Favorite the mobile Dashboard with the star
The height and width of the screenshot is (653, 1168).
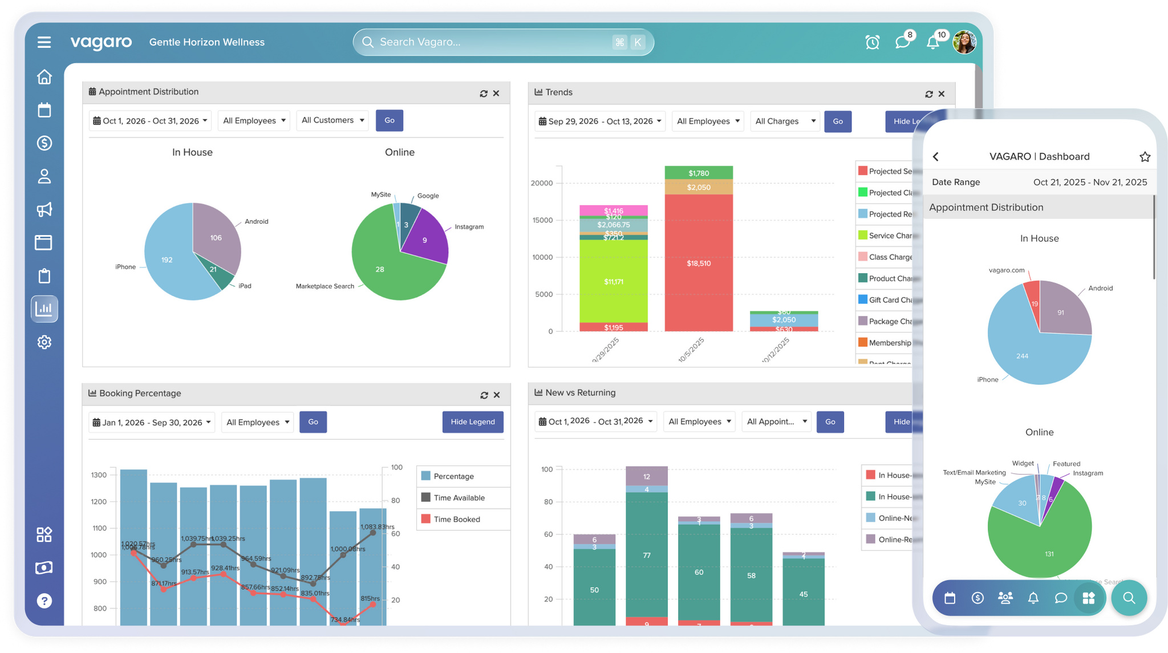coord(1145,157)
